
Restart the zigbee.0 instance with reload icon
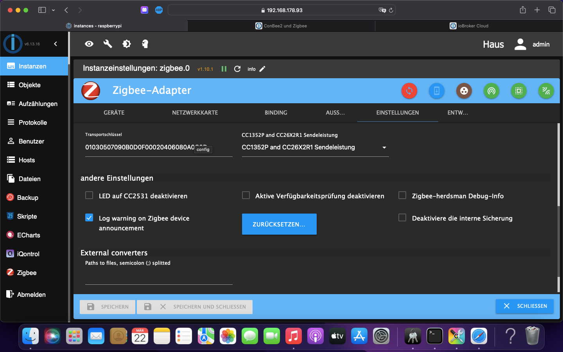coord(237,69)
